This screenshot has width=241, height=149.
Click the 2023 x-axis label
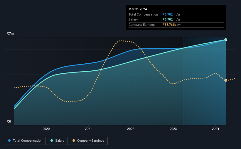click(173, 129)
